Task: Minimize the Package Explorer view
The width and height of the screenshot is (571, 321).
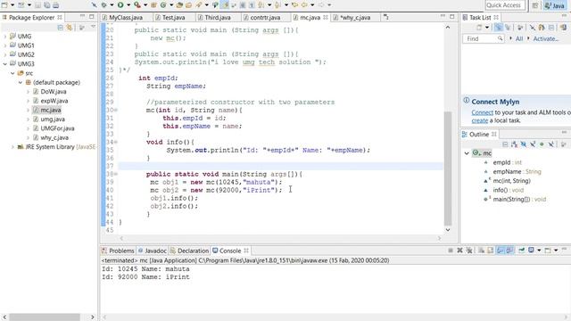Action: 83,16
